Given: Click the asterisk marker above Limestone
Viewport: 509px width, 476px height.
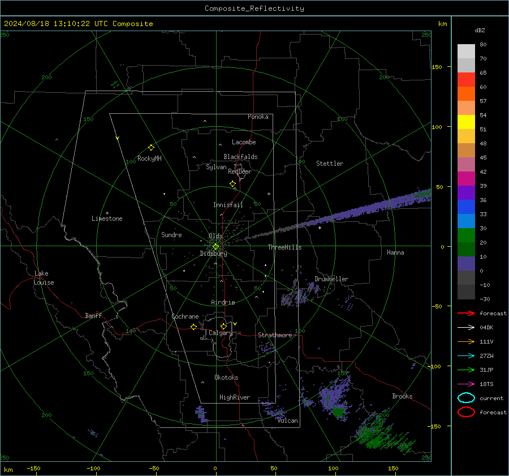Looking at the screenshot, I should click(107, 213).
